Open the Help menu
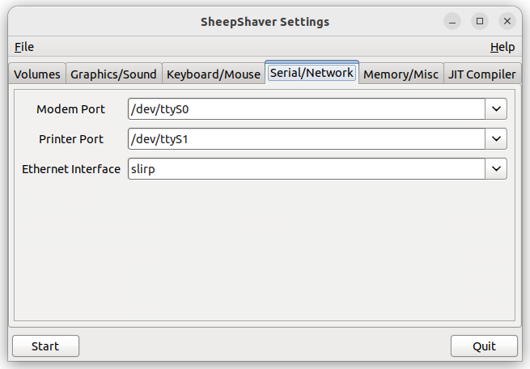Screen dimensions: 530x369 (x=502, y=47)
